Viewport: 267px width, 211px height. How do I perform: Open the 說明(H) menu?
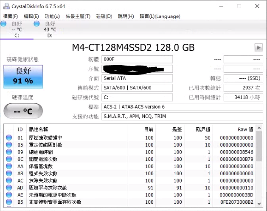[126, 17]
